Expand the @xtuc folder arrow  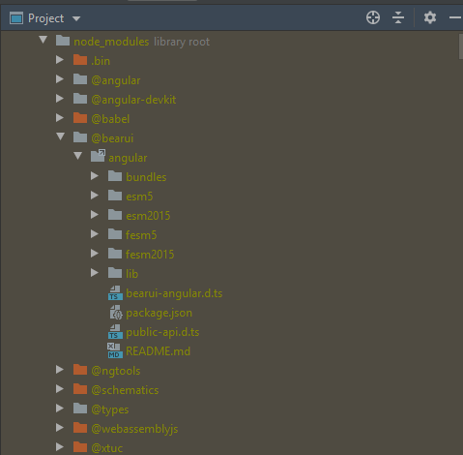click(60, 447)
